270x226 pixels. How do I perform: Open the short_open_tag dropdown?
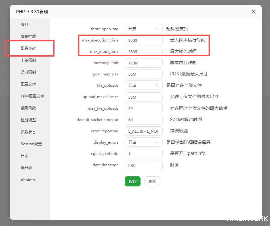[143, 29]
